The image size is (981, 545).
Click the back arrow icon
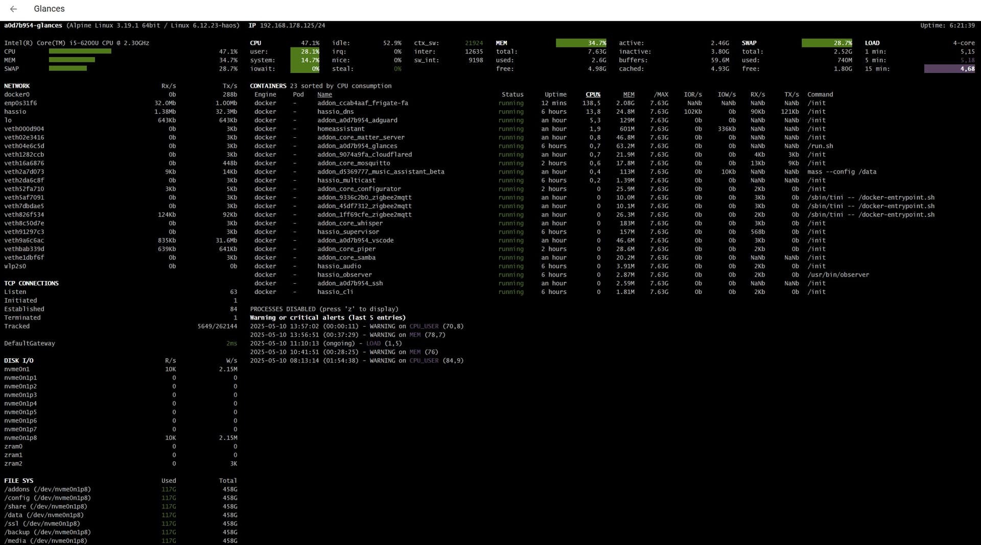13,9
